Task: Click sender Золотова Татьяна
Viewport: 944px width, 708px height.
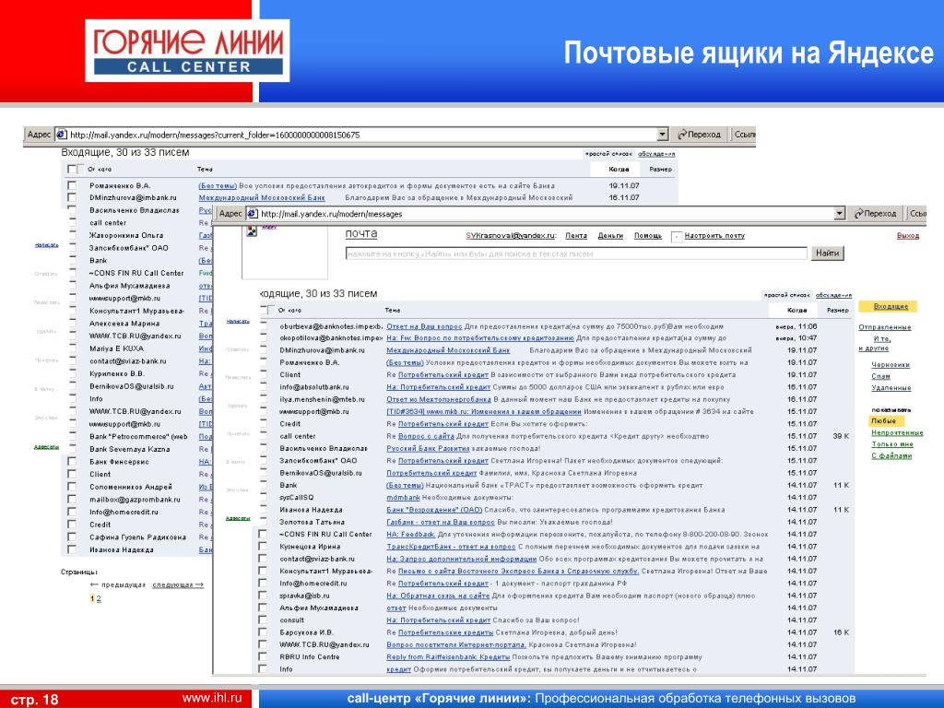Action: point(312,522)
